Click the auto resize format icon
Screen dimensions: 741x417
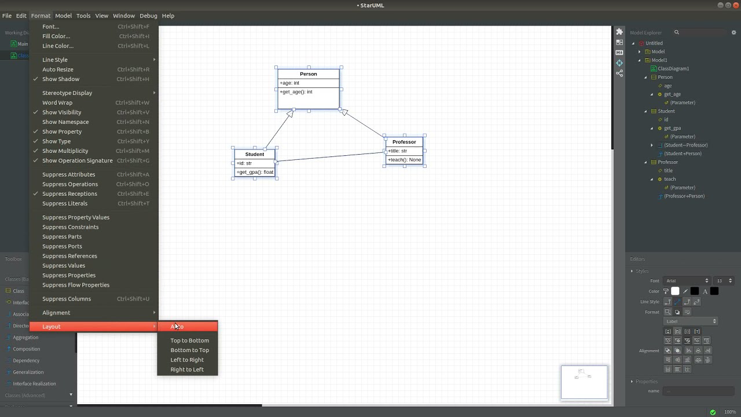point(667,312)
